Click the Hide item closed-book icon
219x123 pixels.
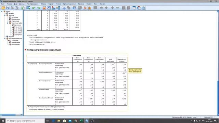click(x=129, y=8)
